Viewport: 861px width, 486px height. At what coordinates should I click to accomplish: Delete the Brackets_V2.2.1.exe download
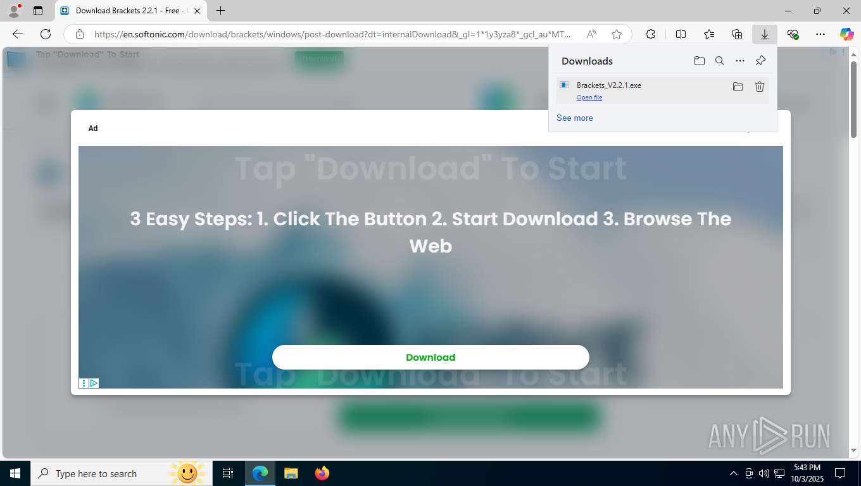pos(760,87)
